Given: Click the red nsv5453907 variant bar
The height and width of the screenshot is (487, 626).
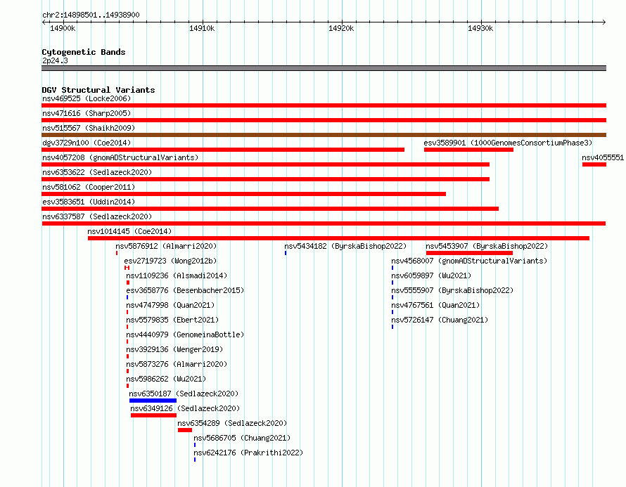Looking at the screenshot, I should pyautogui.click(x=470, y=253).
